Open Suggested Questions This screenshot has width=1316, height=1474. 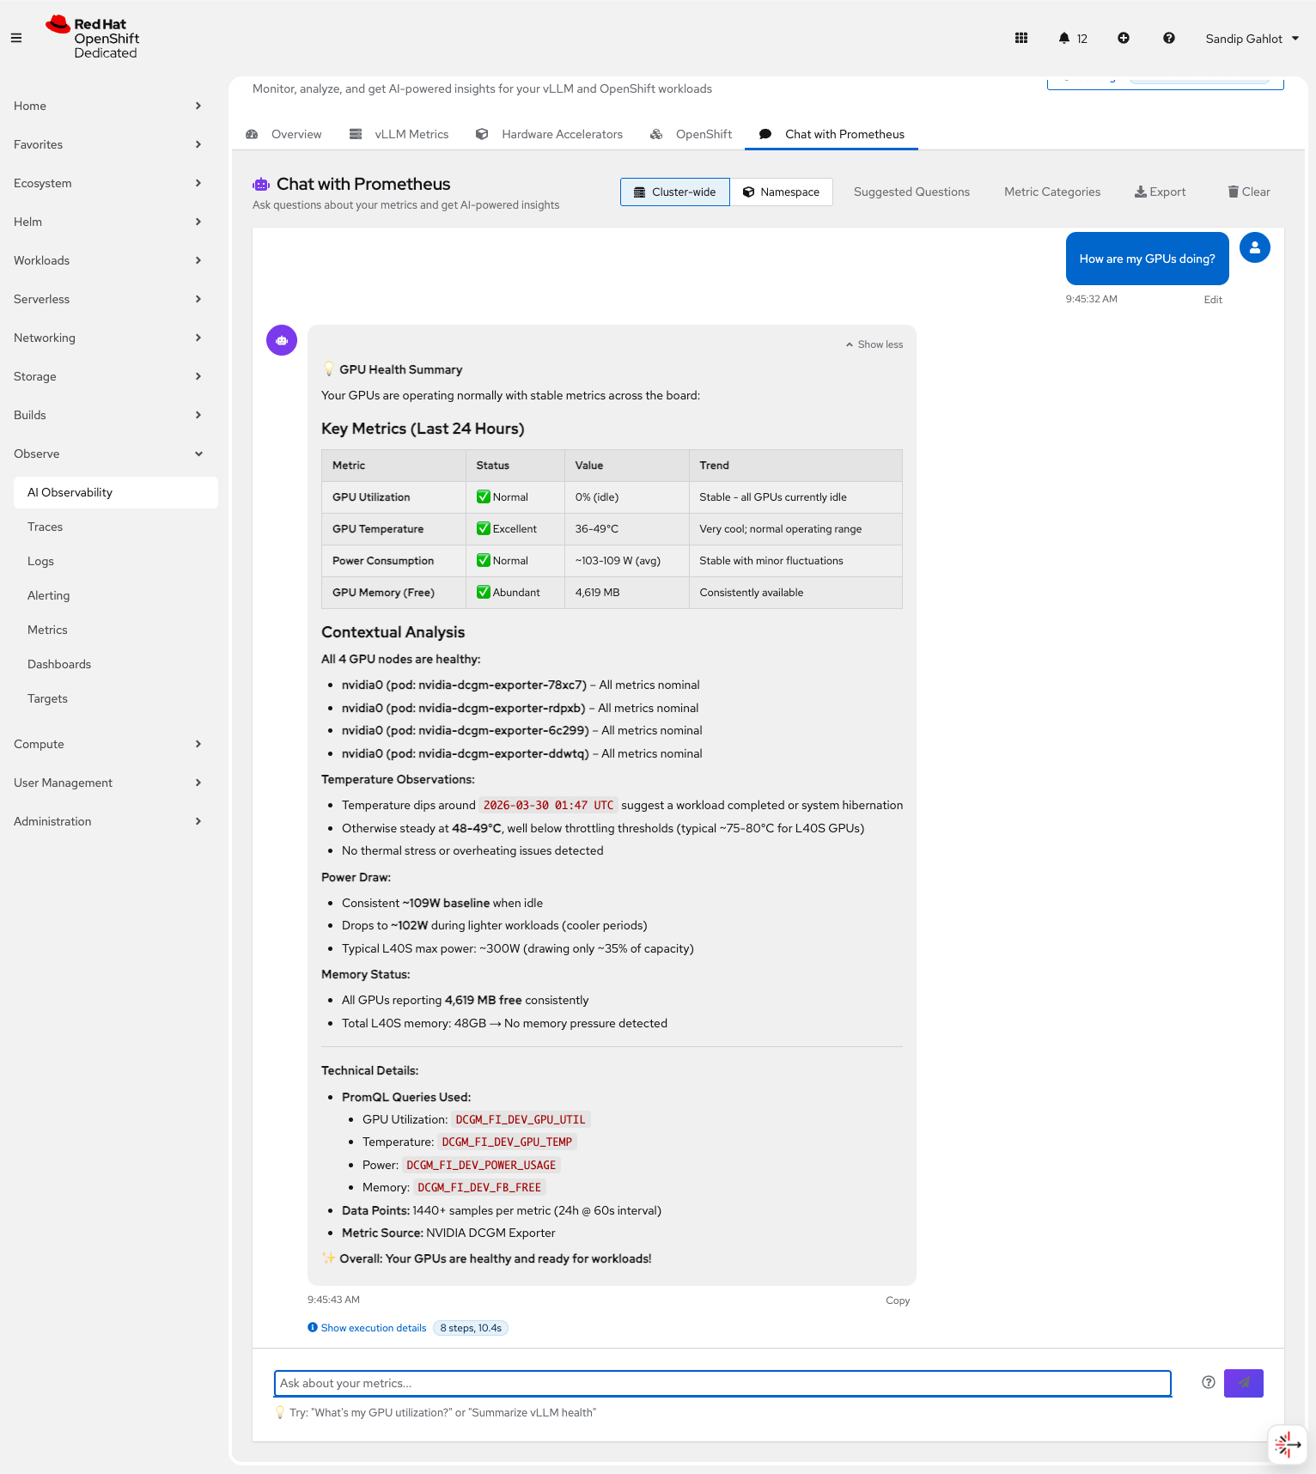click(911, 192)
